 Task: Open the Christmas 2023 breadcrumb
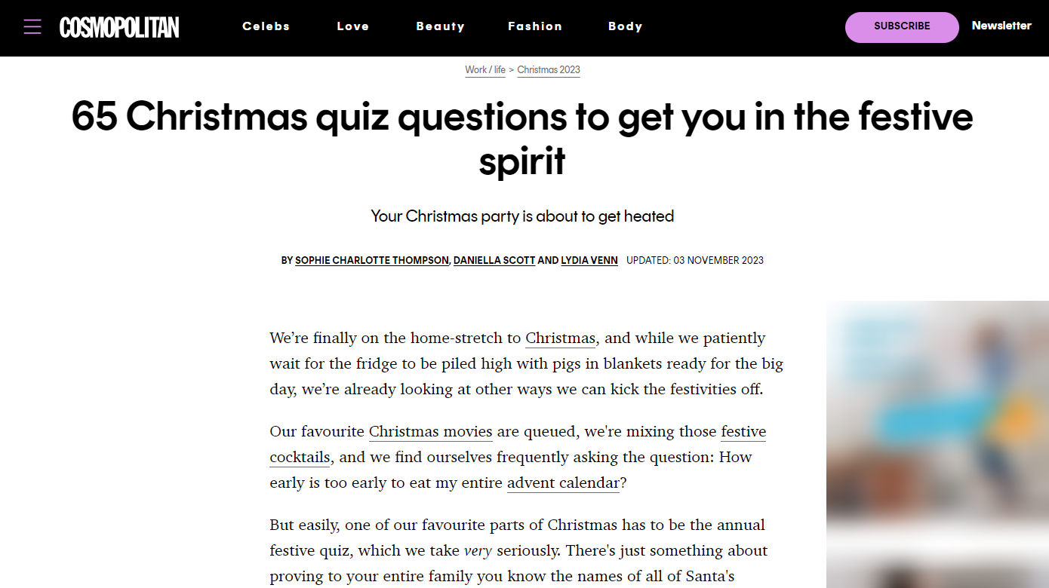click(549, 69)
